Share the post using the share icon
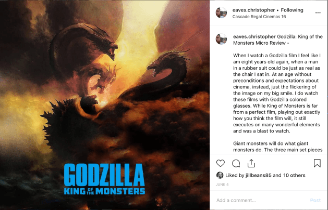Screen dimensions: 328x210 [x=251, y=163]
